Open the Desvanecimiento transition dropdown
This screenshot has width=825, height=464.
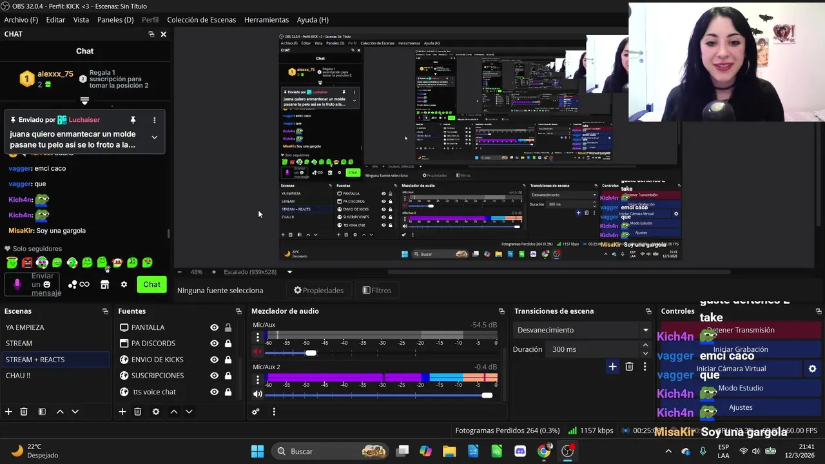coord(582,330)
